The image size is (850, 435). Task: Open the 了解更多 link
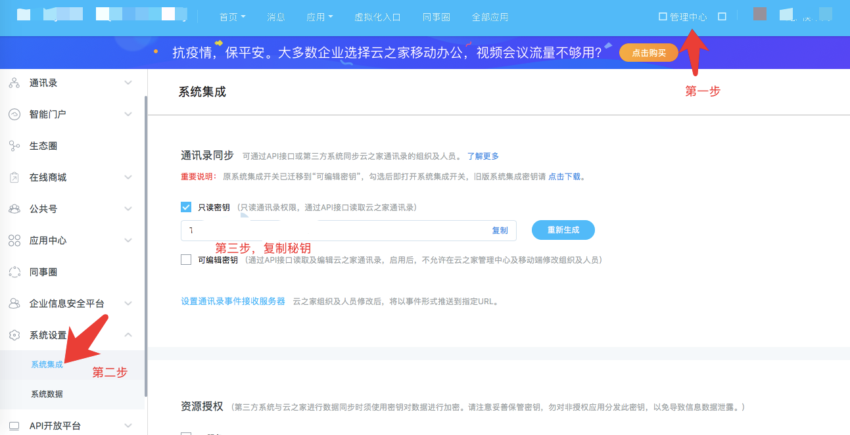coord(483,156)
